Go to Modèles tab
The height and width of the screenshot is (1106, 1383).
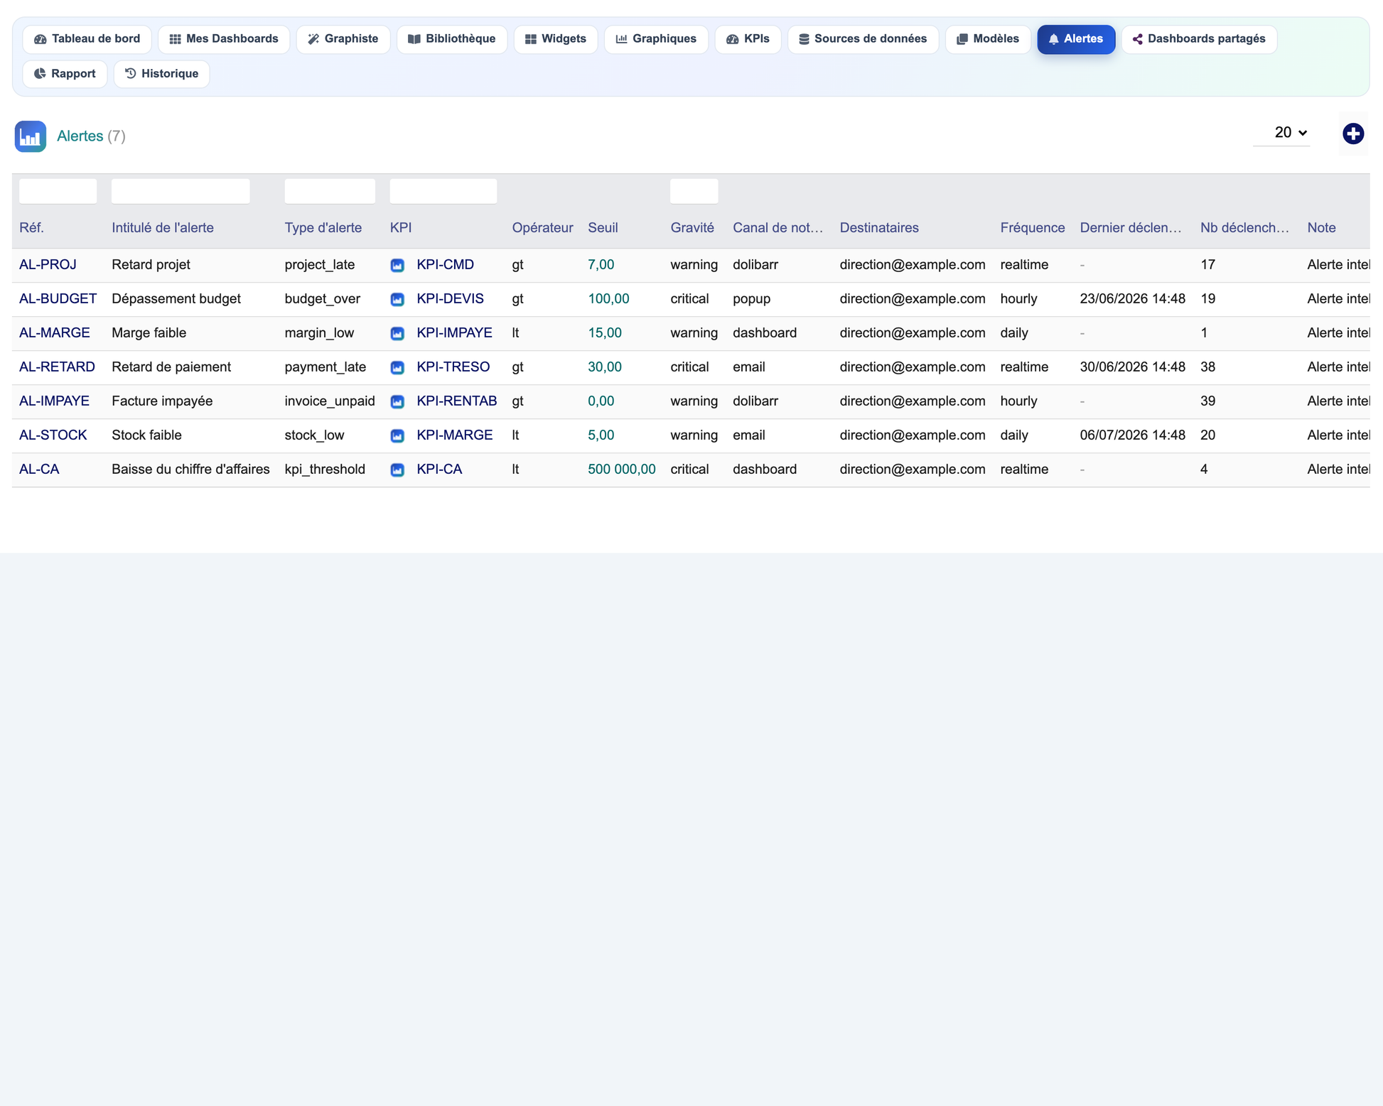coord(988,39)
